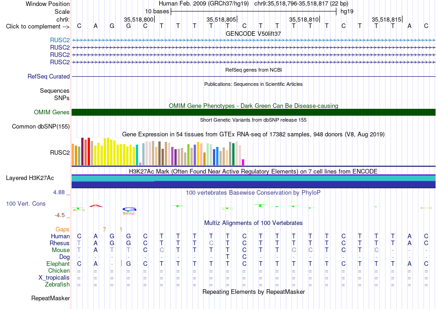Click the 'Click to complement' base label
The width and height of the screenshot is (436, 309).
[38, 27]
